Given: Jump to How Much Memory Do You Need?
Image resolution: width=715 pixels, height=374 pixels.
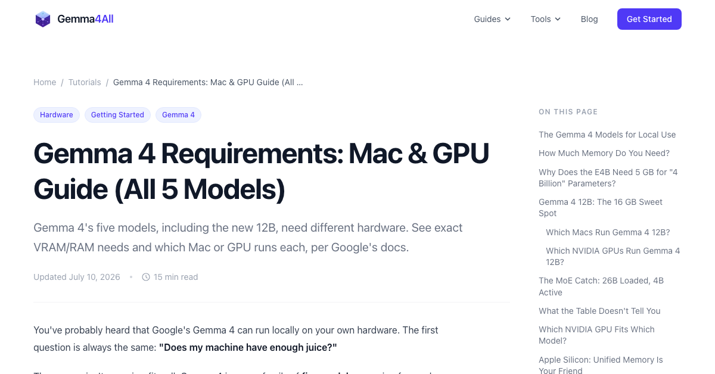Looking at the screenshot, I should click(604, 153).
